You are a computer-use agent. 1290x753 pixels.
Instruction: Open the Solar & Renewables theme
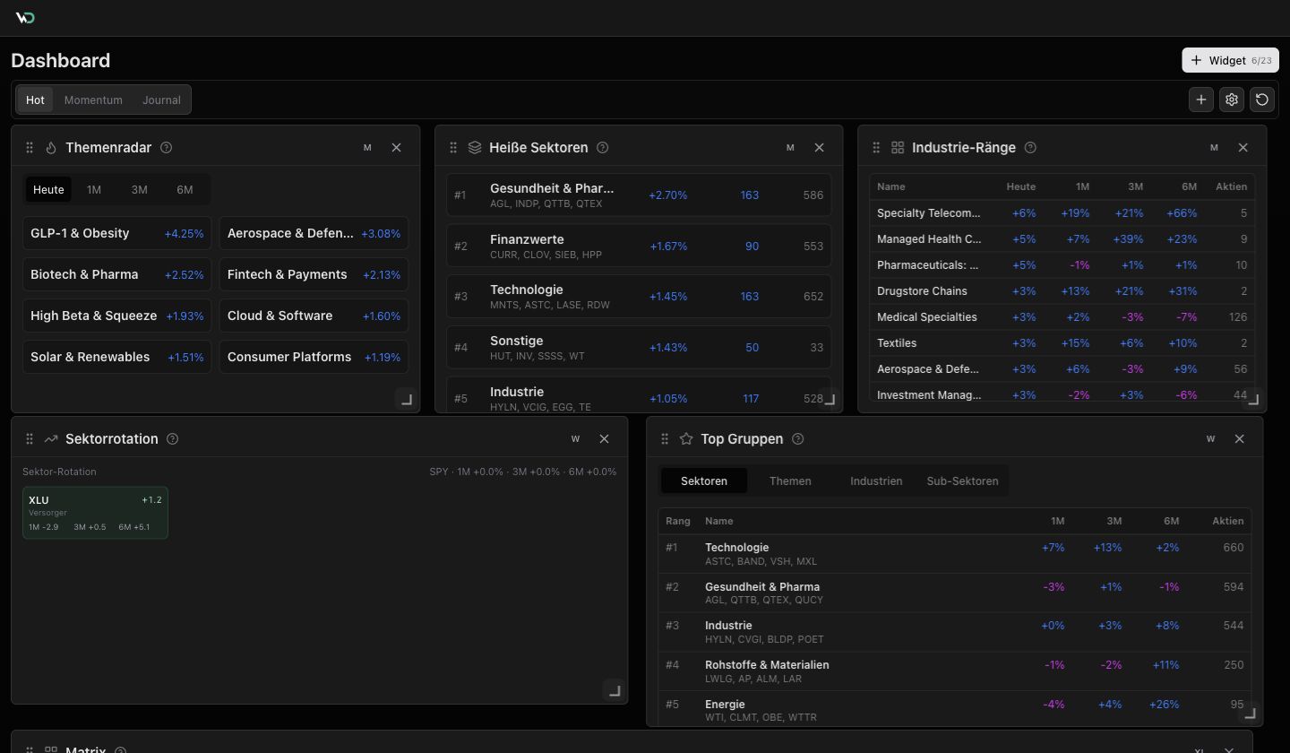tap(116, 357)
